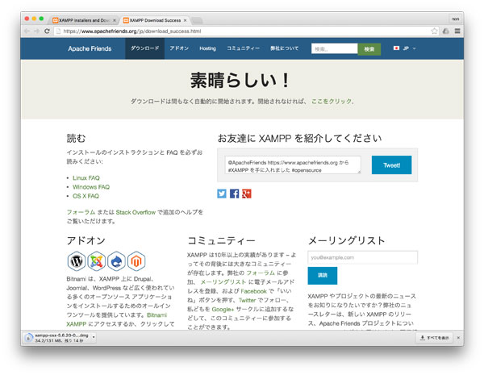Click the extension icon beside bookmark star
Screen dimensions: 484x375
446,31
